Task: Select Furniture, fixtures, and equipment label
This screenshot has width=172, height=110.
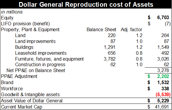Action: [49, 59]
